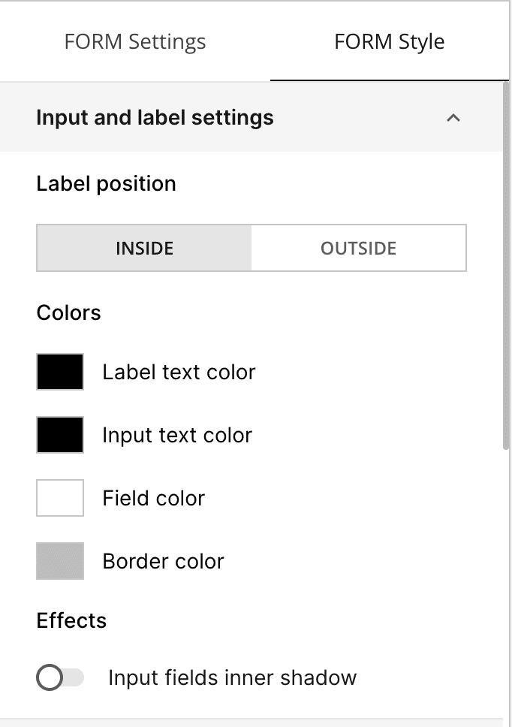Select INSIDE label position

(x=143, y=248)
